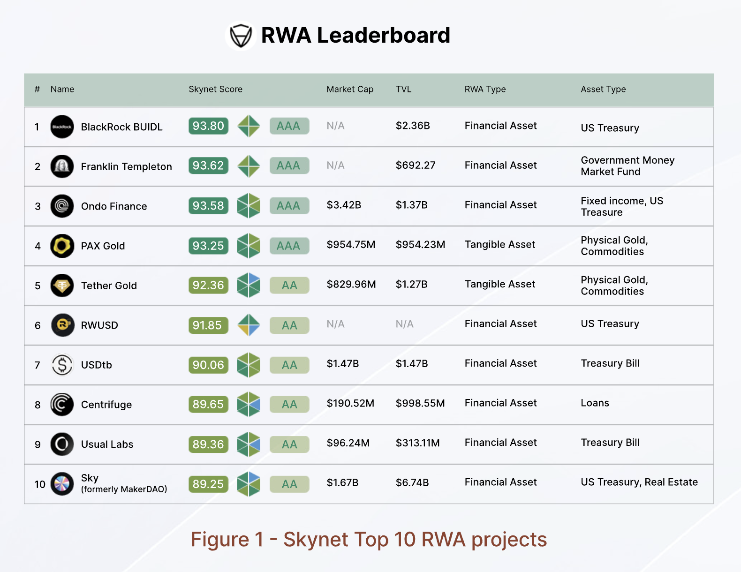Image resolution: width=741 pixels, height=572 pixels.
Task: Click the US Treasury, Real Estate asset type
Action: (x=639, y=482)
